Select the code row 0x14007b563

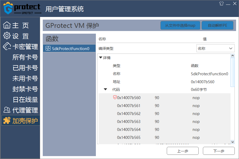164,121
